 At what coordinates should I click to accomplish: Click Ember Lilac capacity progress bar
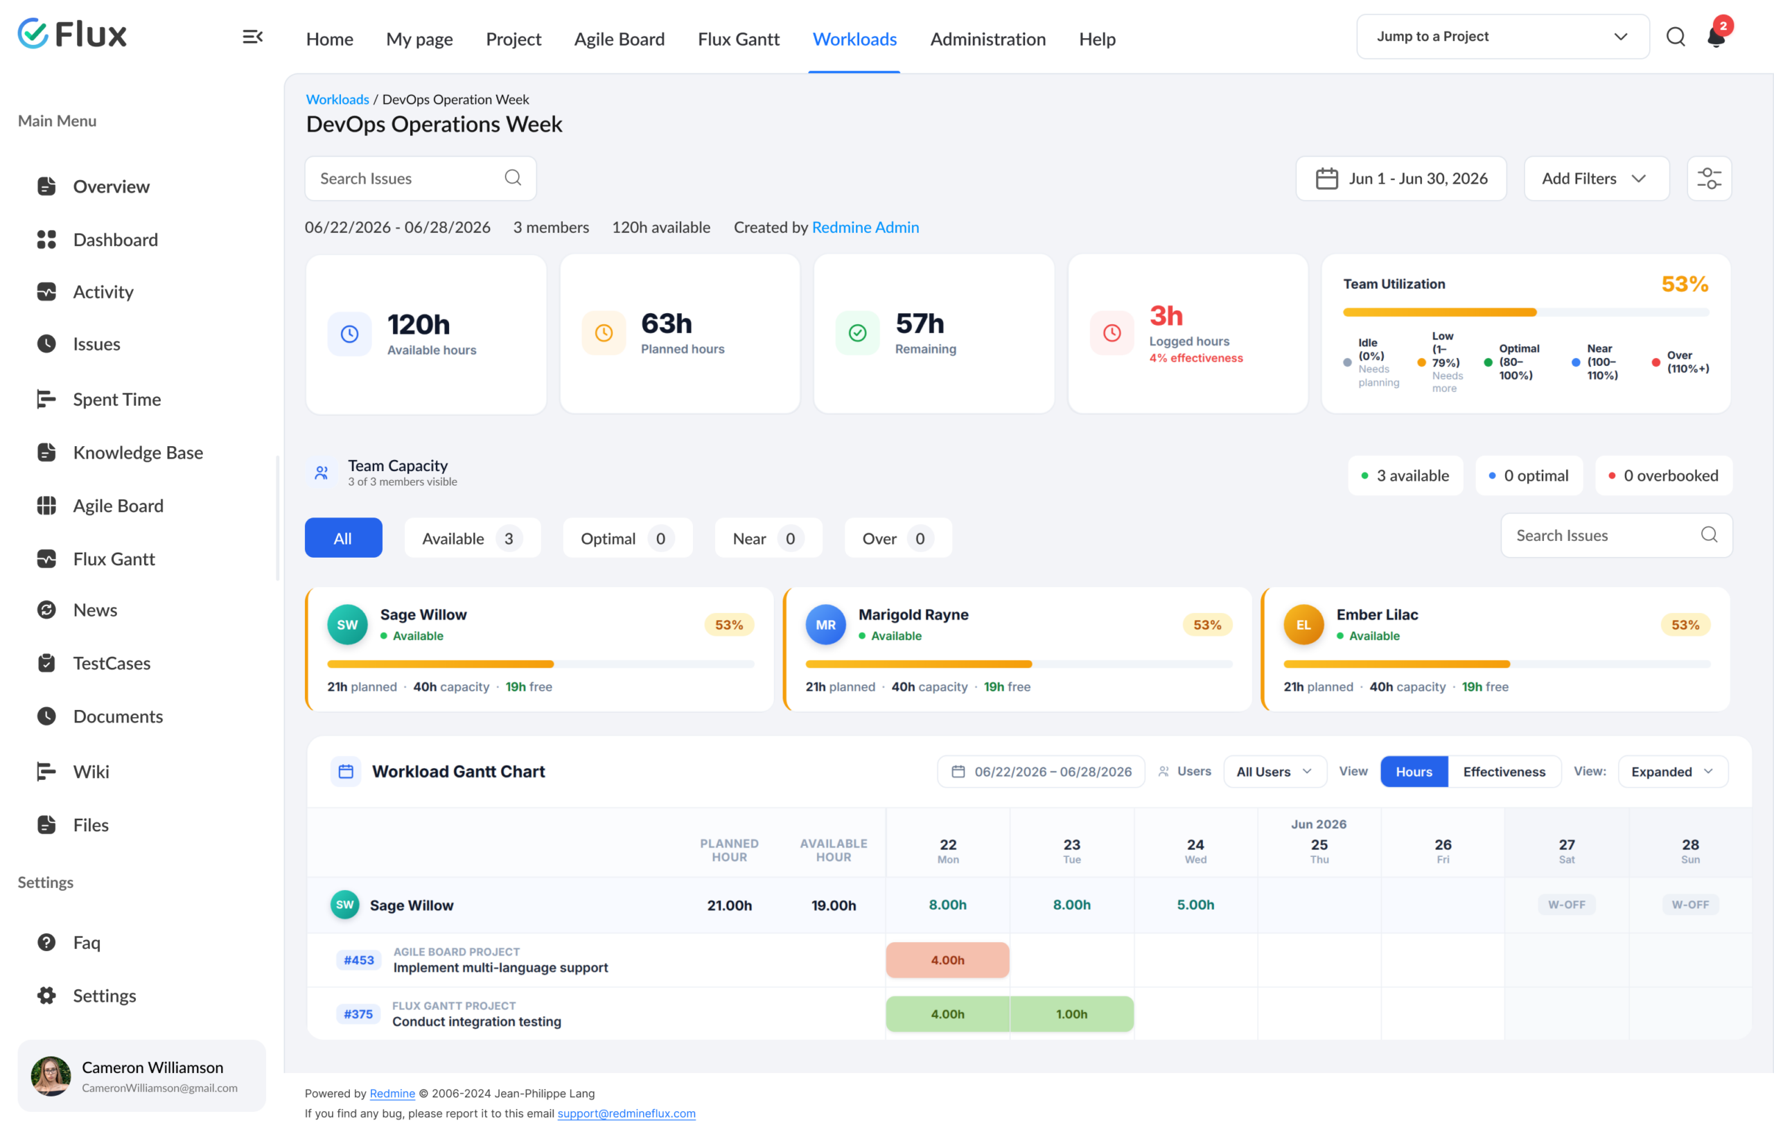(x=1497, y=664)
